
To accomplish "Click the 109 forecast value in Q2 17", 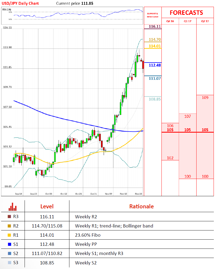I will [205, 98].
